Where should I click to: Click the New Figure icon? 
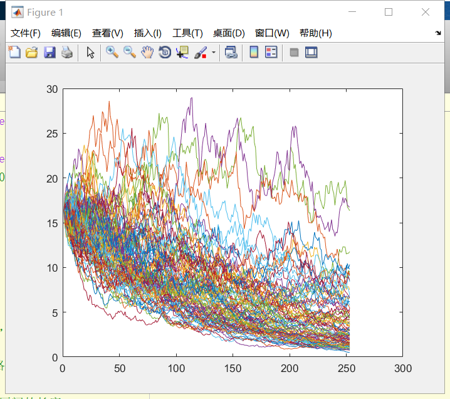14,53
